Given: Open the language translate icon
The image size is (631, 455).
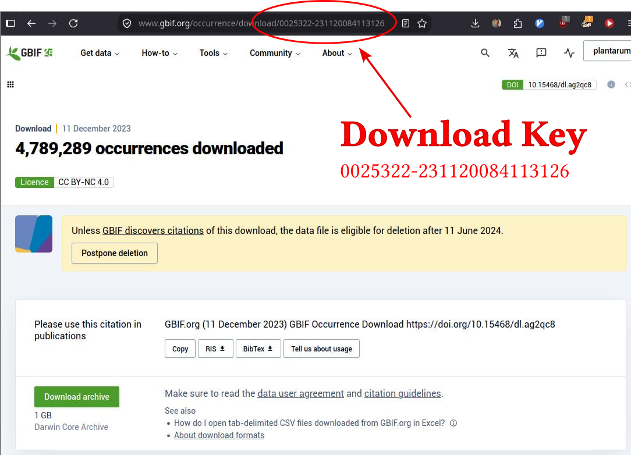Looking at the screenshot, I should tap(513, 53).
